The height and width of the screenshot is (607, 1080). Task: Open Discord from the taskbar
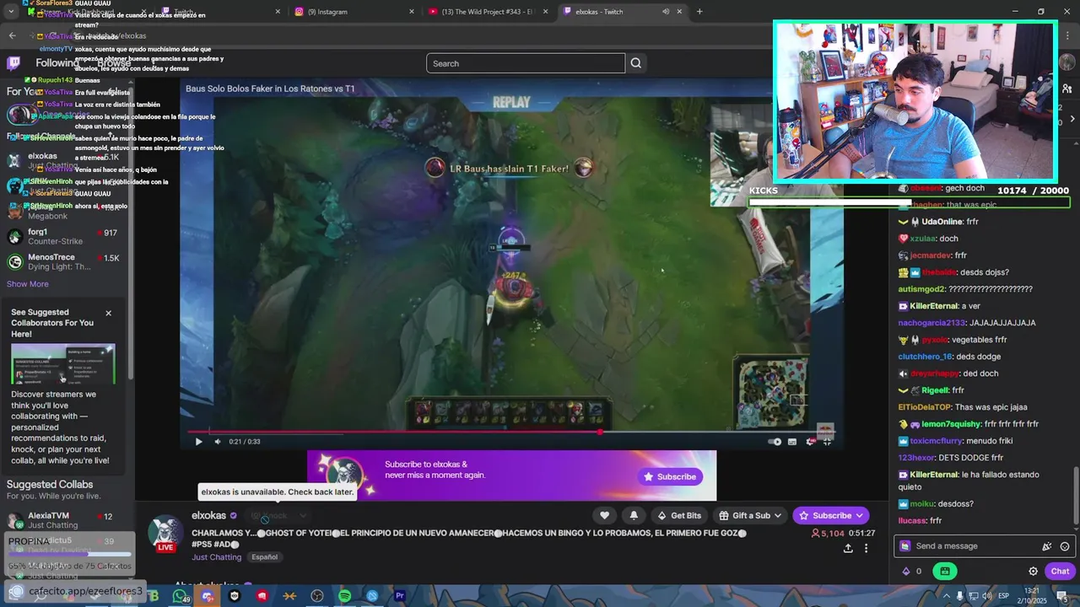(x=208, y=596)
